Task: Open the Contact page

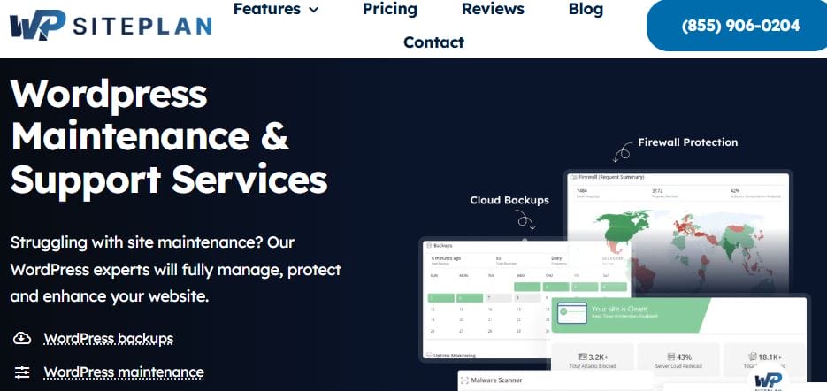Action: [433, 42]
